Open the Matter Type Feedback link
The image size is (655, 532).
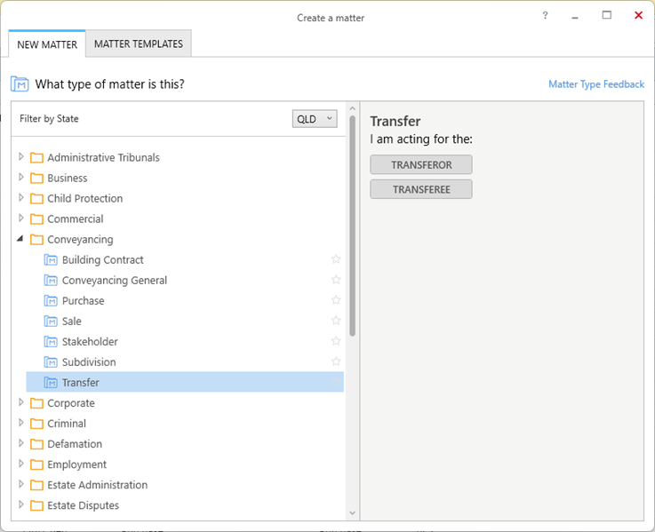click(x=596, y=84)
